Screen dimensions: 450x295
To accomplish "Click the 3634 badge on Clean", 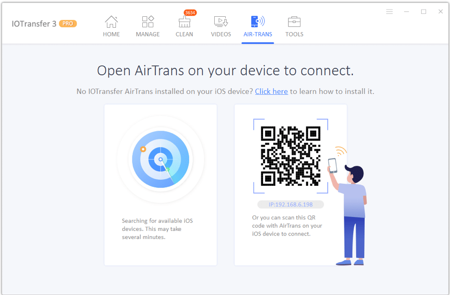I will [x=190, y=12].
